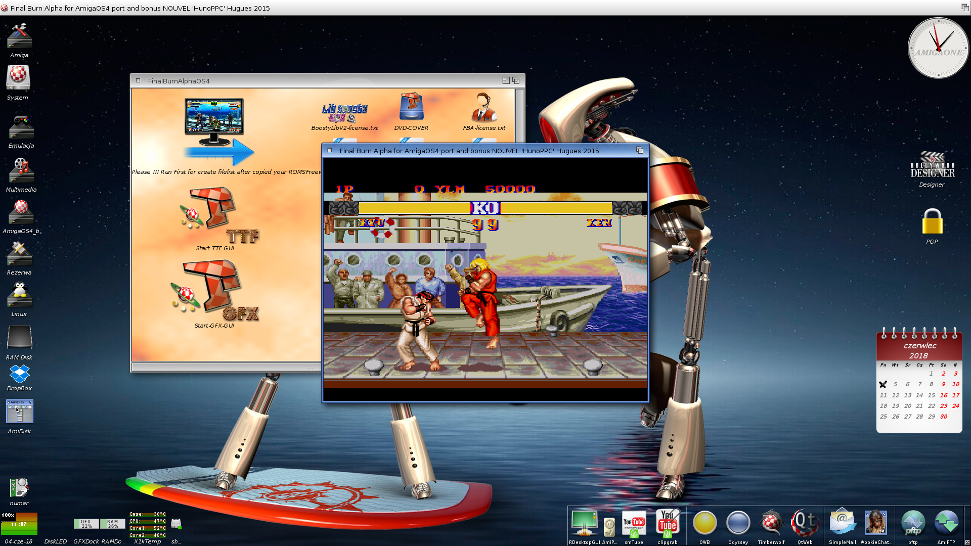Click the depth gadget of the game window

point(639,150)
